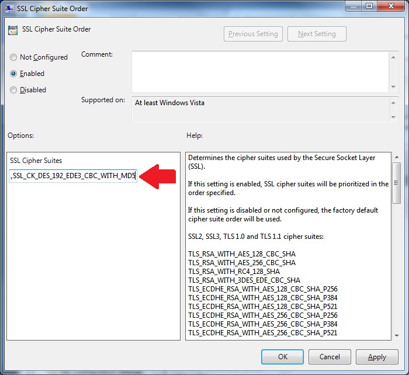The width and height of the screenshot is (409, 375).
Task: Confirm settings with the OK button
Action: click(282, 357)
